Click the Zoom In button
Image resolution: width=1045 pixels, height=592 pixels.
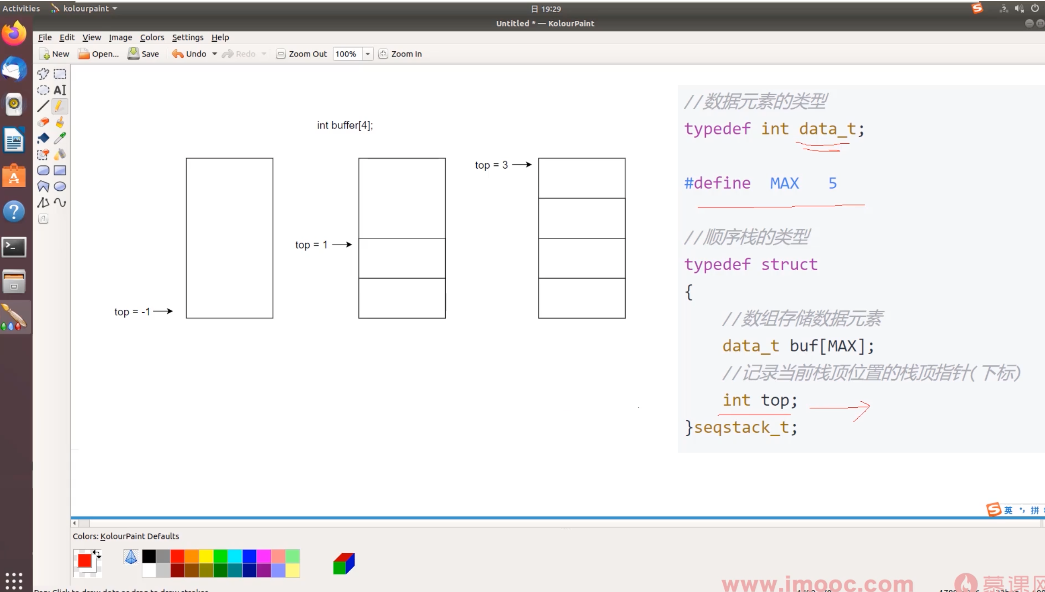pos(400,54)
